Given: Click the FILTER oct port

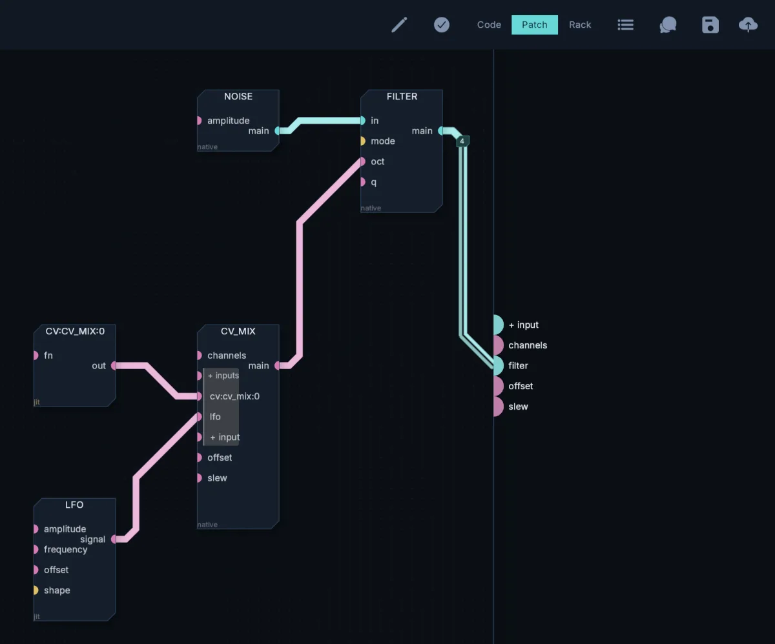Looking at the screenshot, I should 362,162.
